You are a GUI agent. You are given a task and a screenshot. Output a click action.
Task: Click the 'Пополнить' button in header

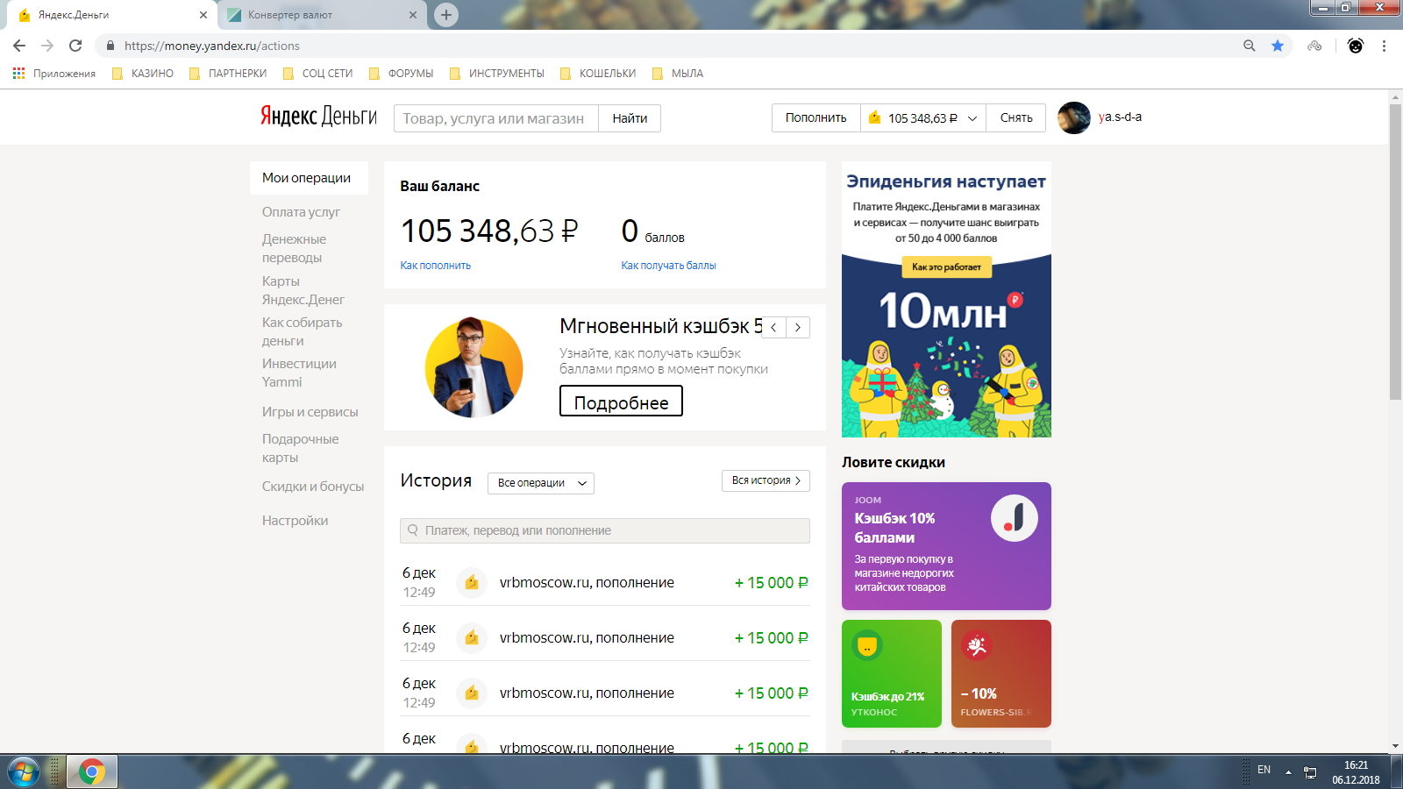point(815,117)
